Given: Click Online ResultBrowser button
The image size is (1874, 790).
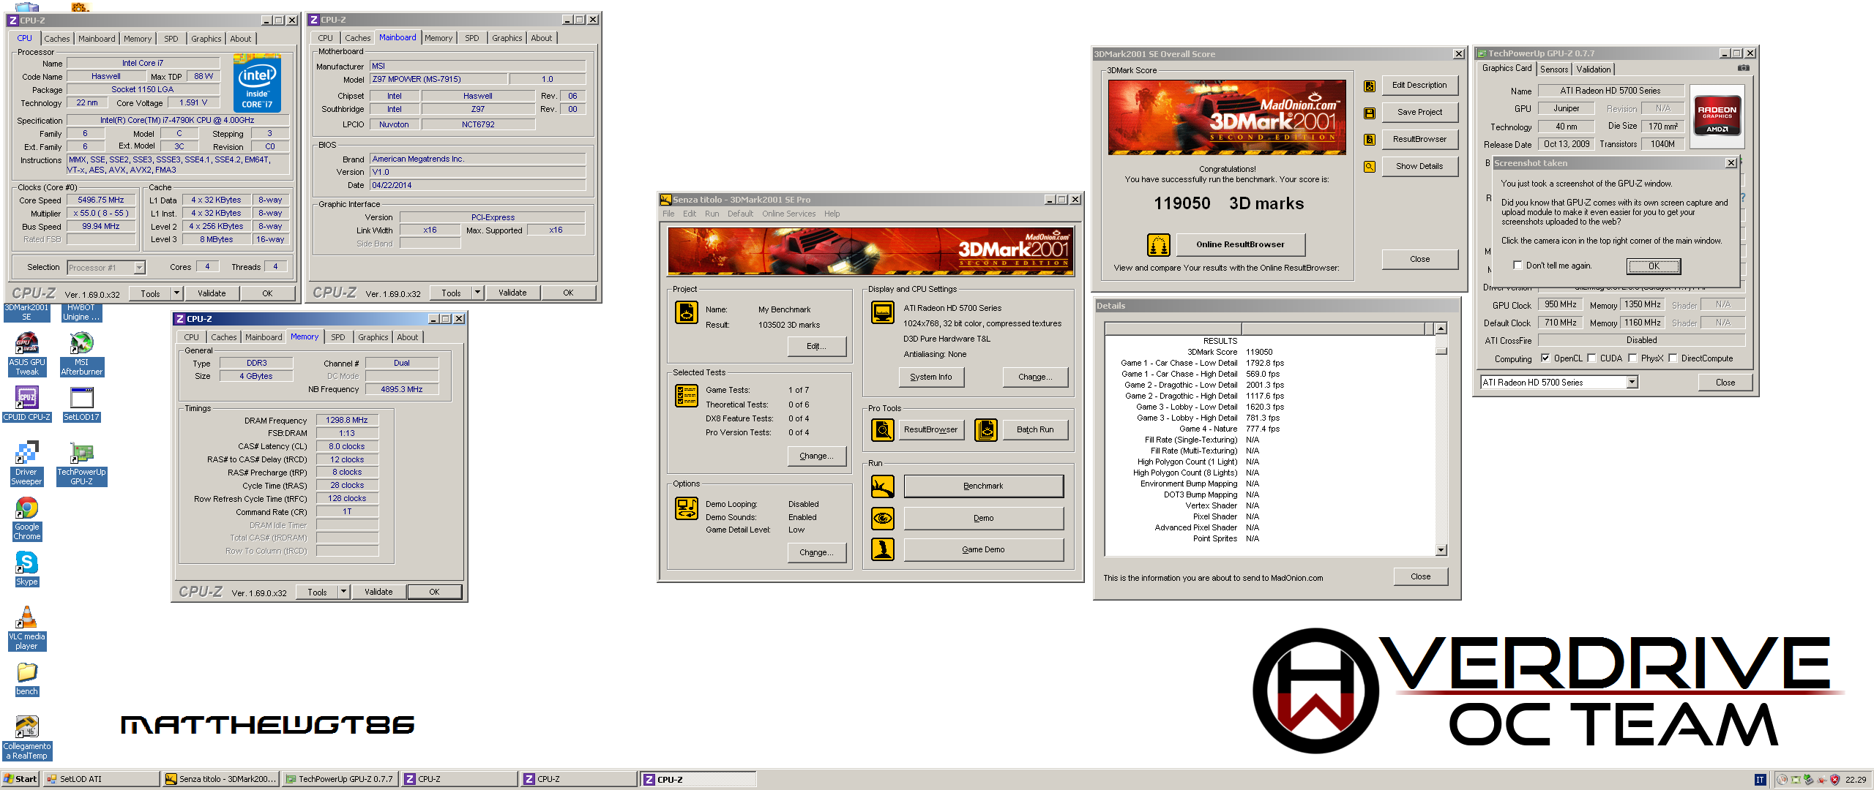Looking at the screenshot, I should point(1240,244).
